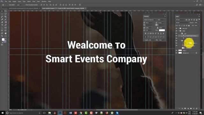Image resolution: width=204 pixels, height=115 pixels.
Task: Open the font size dropdown
Action: (x=149, y=23)
